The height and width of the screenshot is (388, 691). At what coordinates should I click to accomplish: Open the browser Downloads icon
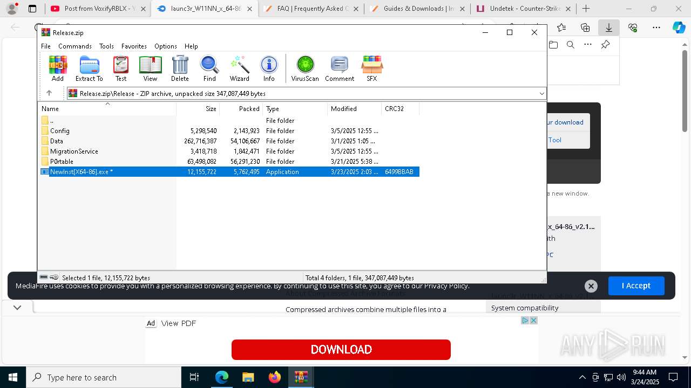[608, 27]
